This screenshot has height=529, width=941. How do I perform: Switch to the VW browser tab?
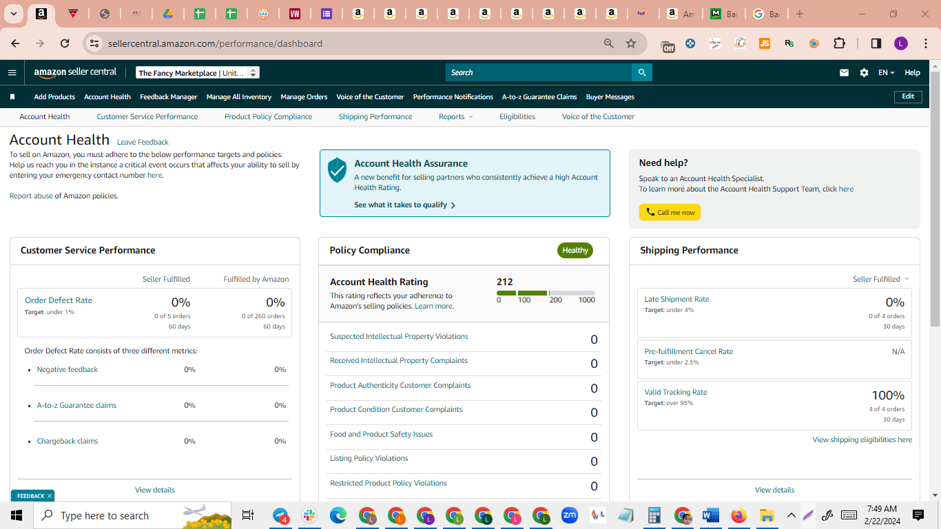pyautogui.click(x=295, y=14)
